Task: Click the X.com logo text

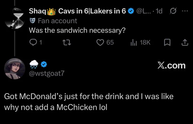Action: coord(172,66)
